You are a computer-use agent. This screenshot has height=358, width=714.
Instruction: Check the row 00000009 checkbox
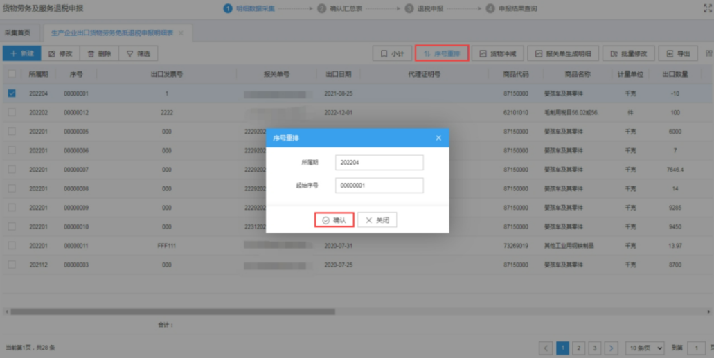pos(12,207)
